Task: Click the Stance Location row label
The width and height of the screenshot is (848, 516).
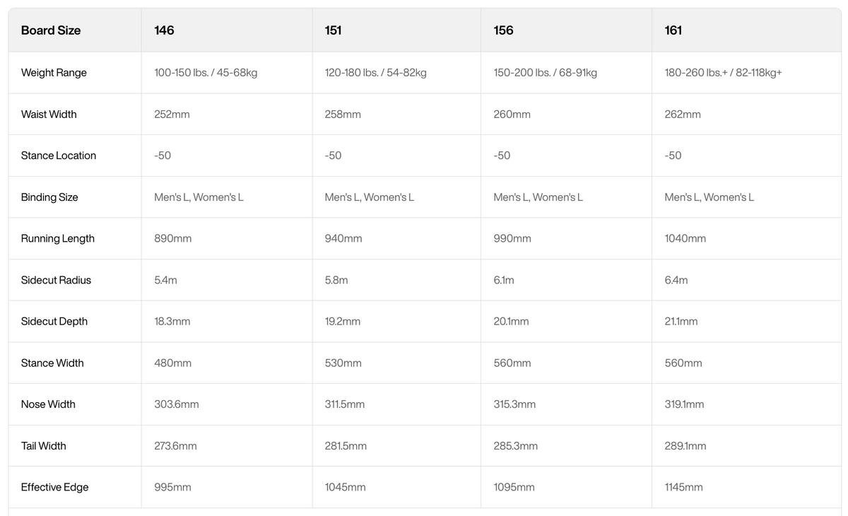Action: (x=59, y=156)
